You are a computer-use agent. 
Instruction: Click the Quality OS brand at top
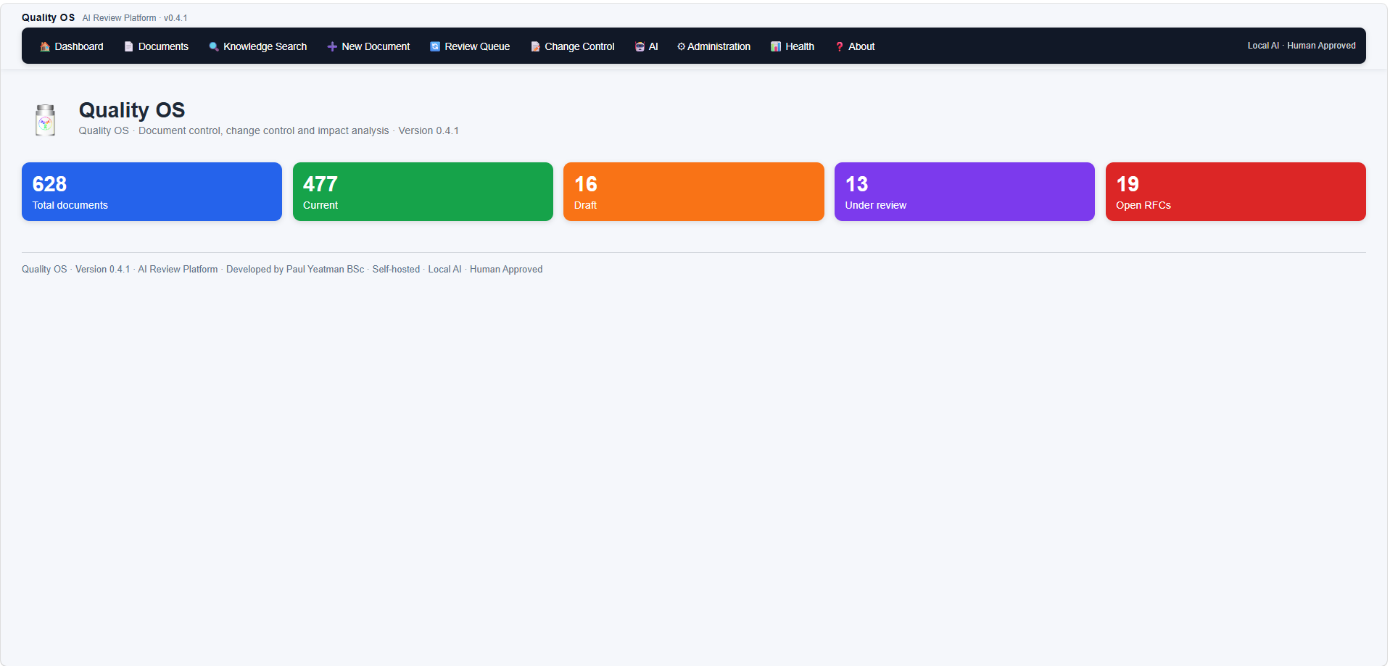tap(48, 17)
